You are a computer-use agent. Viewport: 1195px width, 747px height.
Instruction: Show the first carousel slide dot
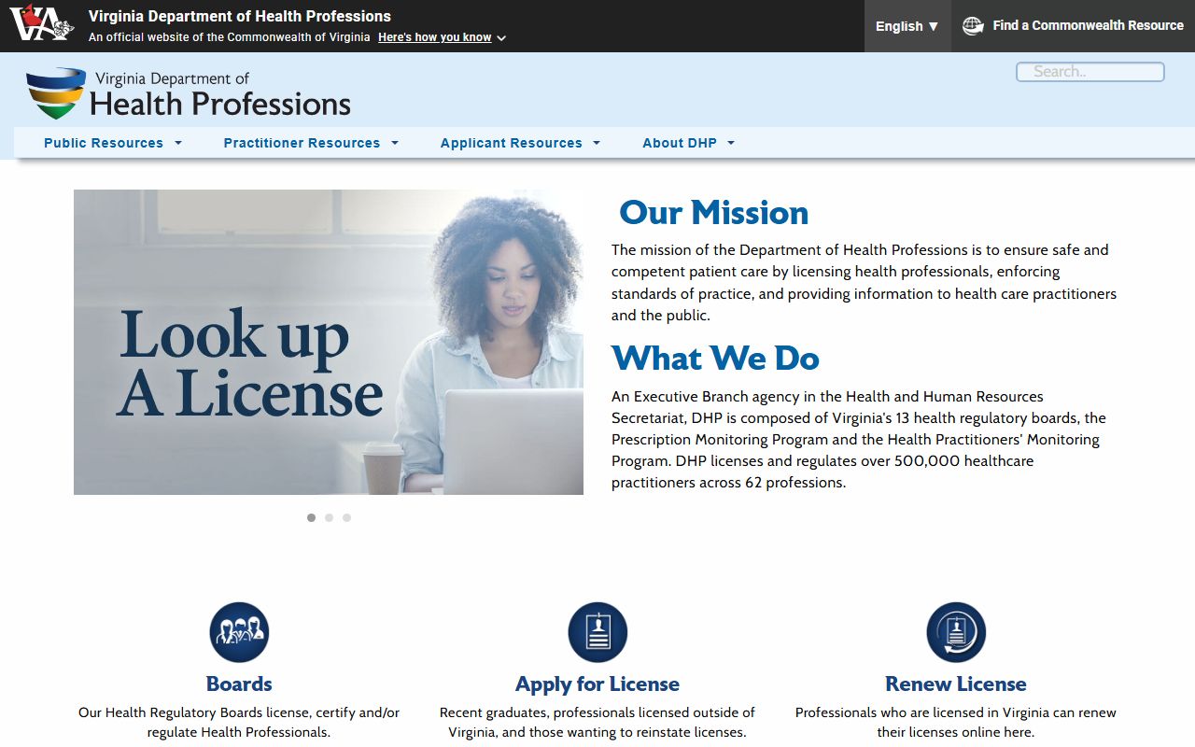click(311, 517)
